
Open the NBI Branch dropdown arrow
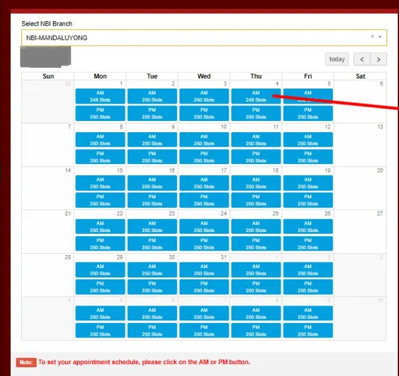380,37
